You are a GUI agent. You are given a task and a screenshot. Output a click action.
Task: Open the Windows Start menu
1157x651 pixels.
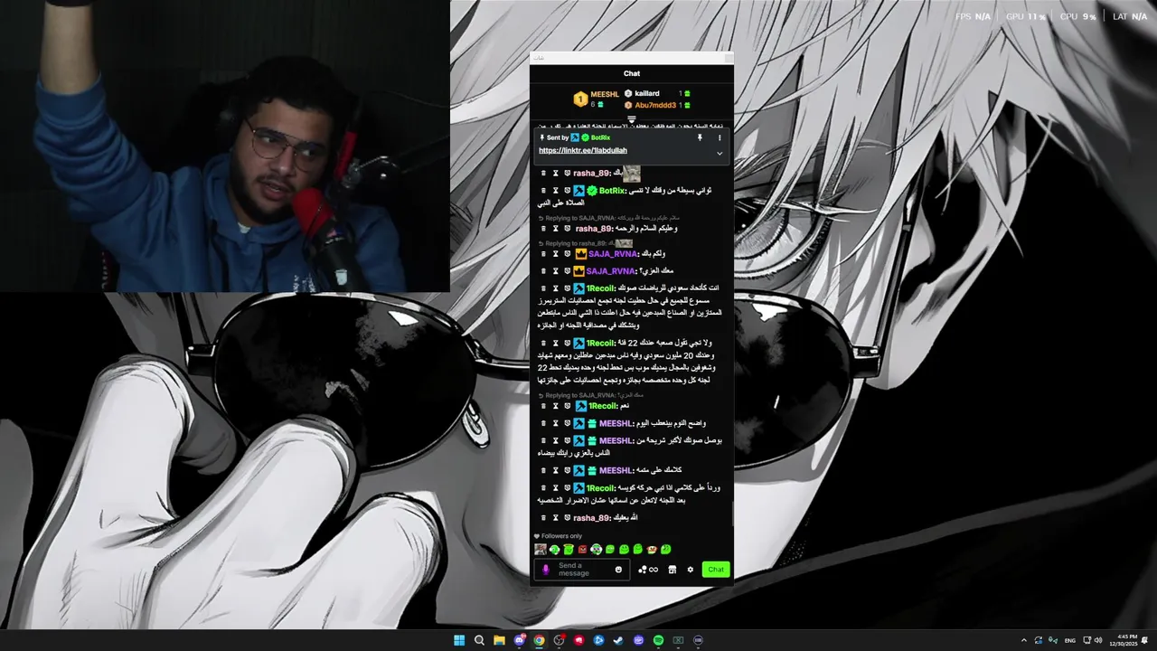coord(459,640)
